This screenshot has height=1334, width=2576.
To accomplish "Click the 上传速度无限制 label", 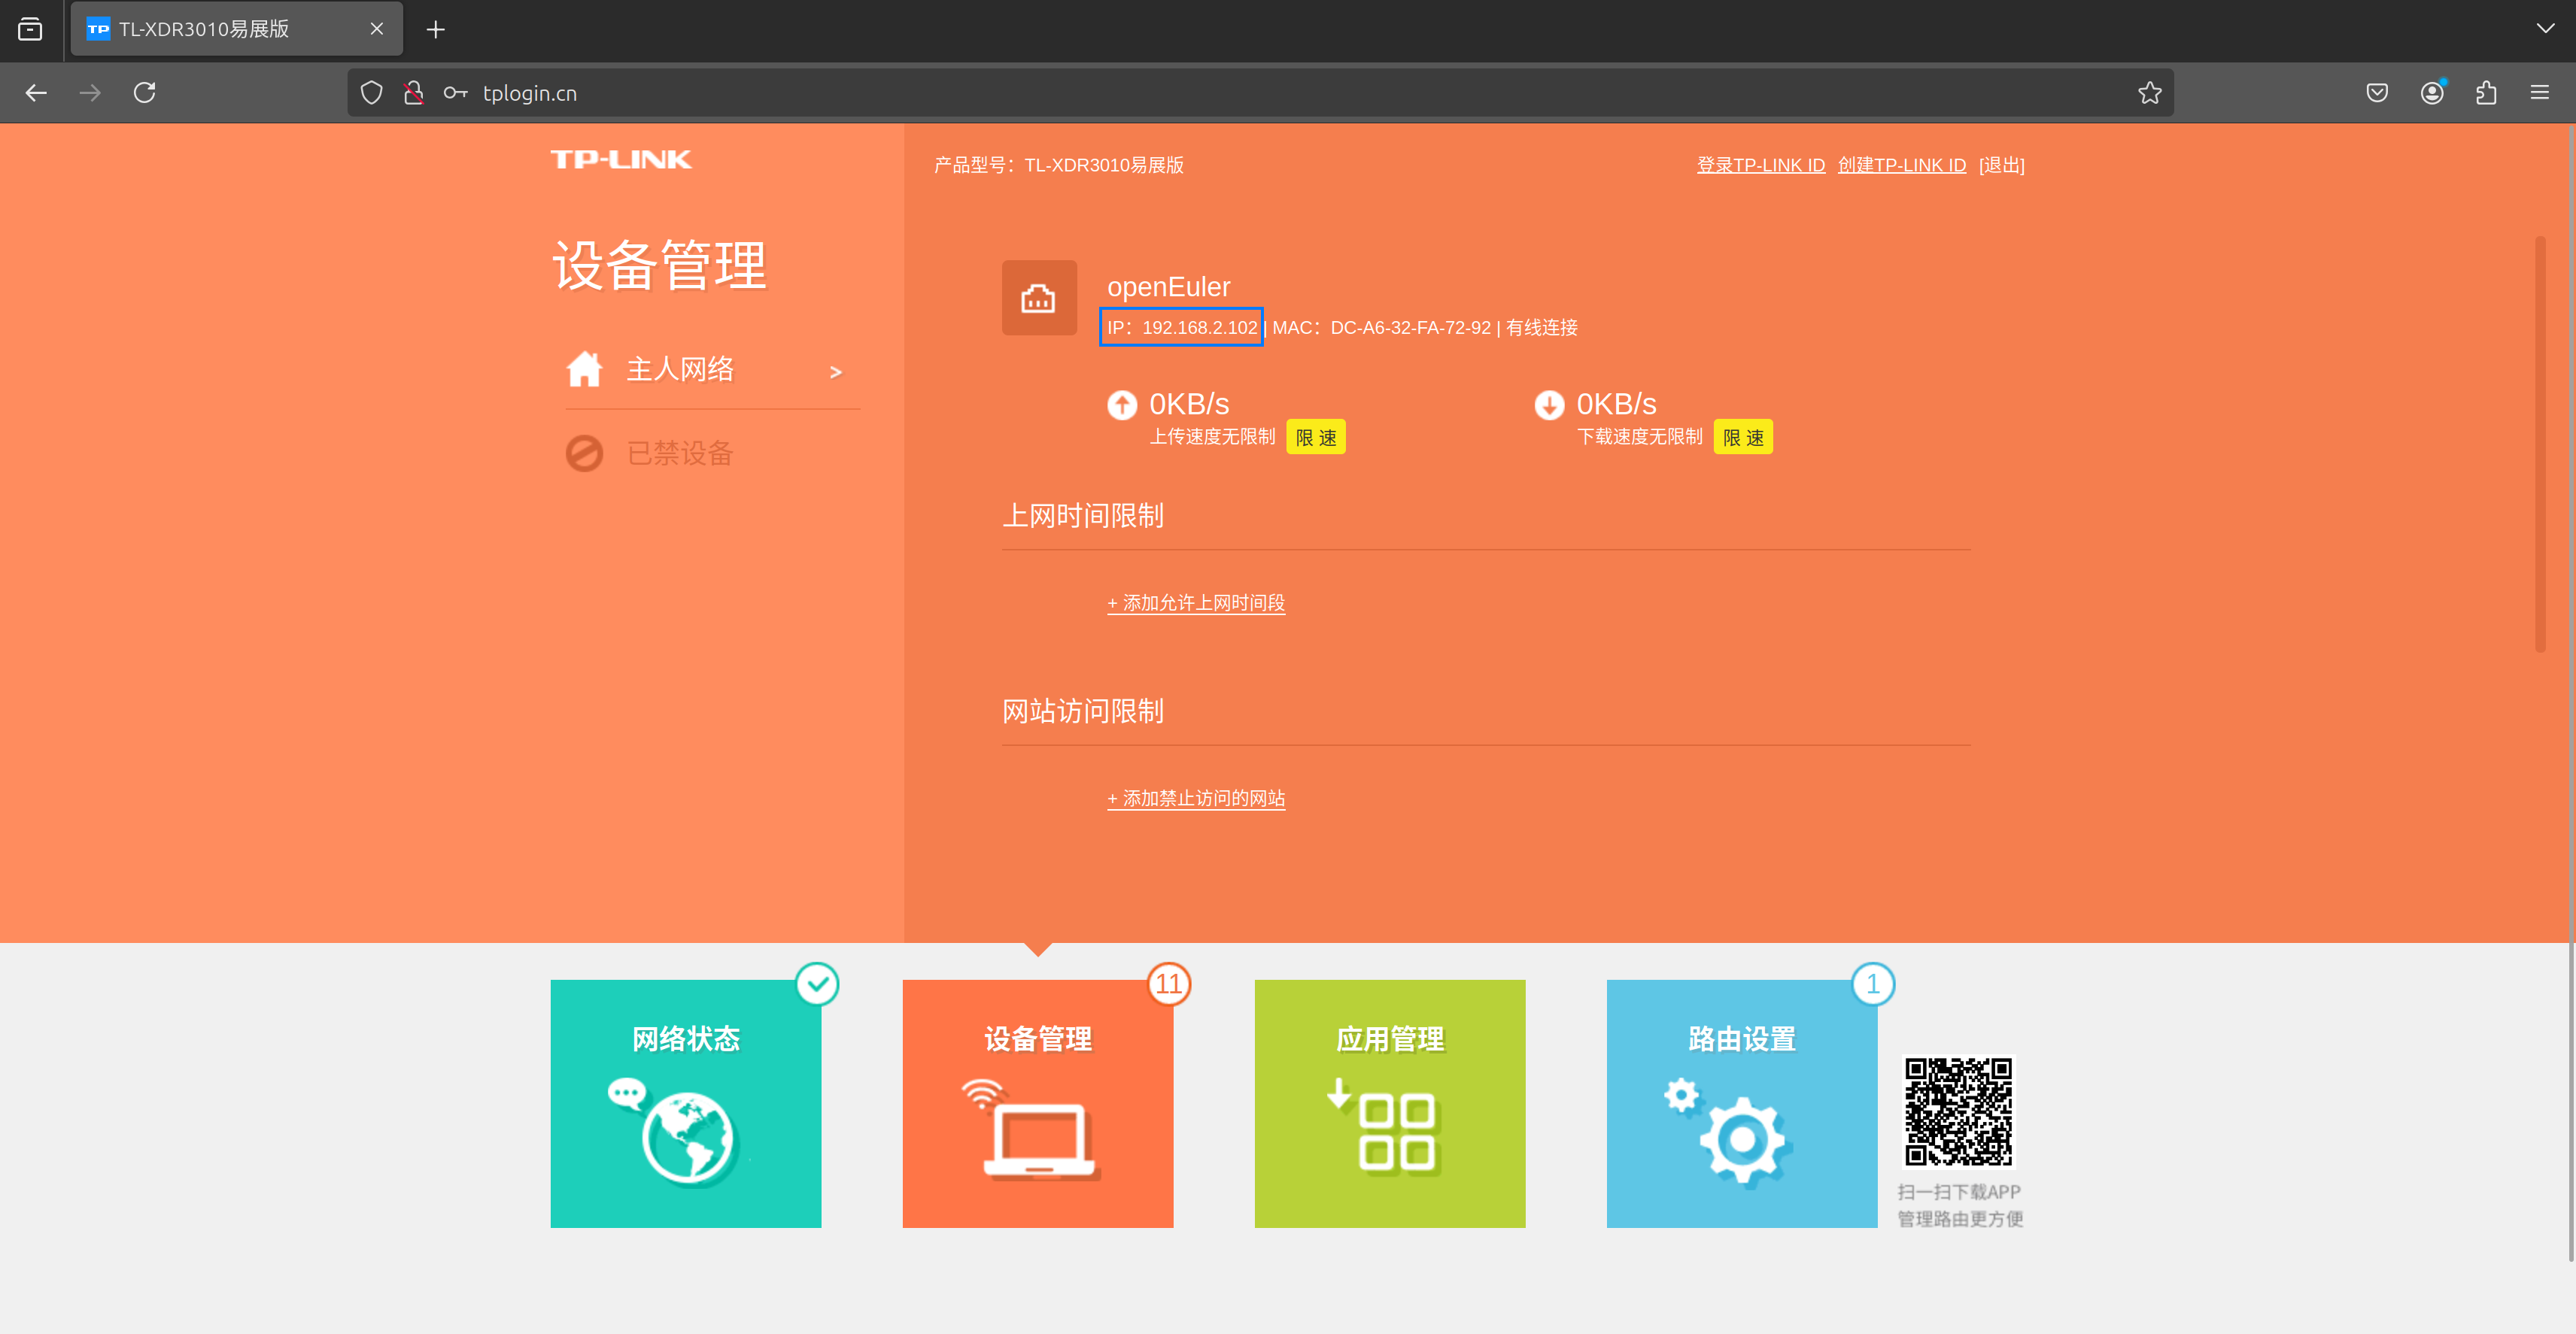I will coord(1212,438).
